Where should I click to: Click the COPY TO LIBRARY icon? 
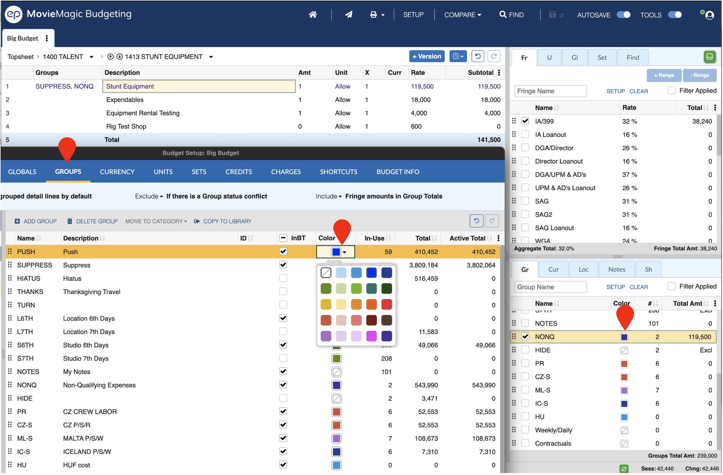[x=197, y=221]
